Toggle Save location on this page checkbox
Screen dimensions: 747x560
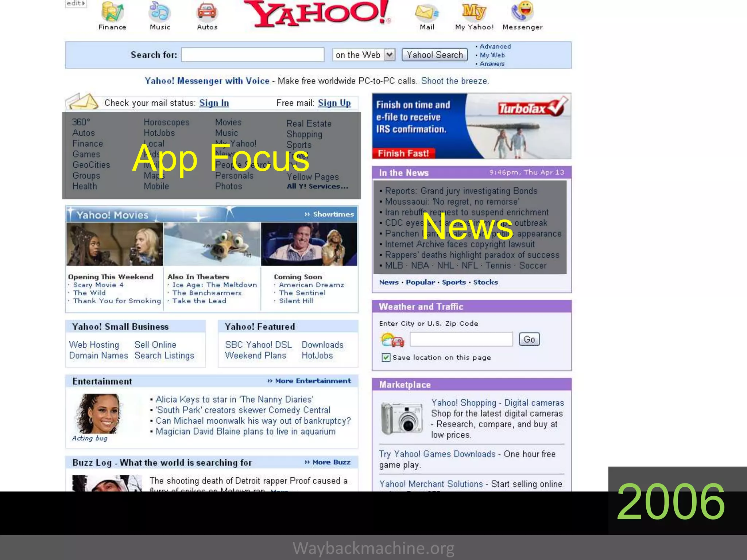(x=386, y=357)
